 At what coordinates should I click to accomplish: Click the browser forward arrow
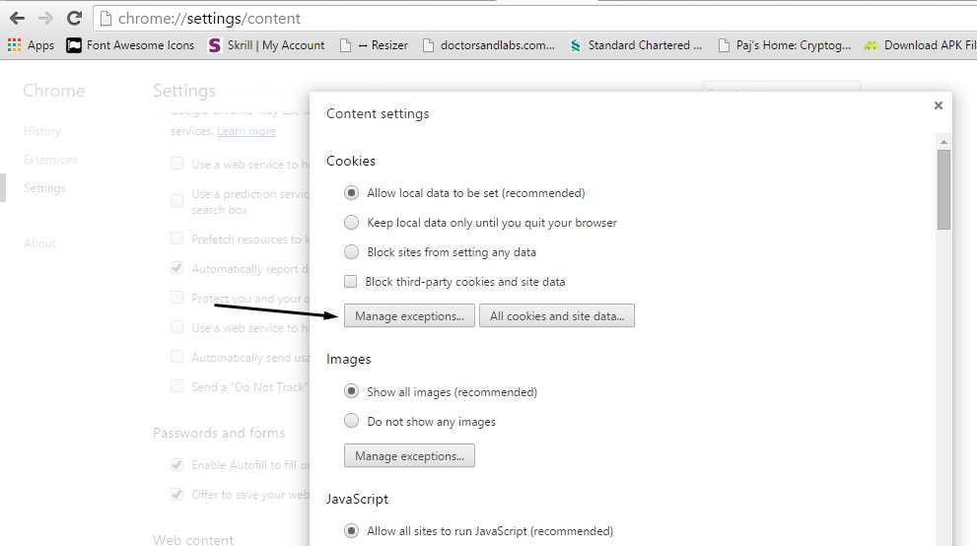(x=45, y=19)
